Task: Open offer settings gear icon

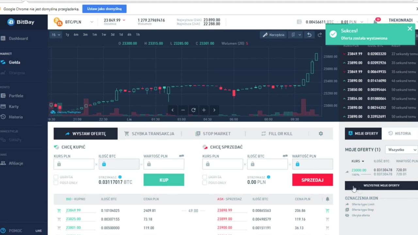Action: [x=321, y=133]
